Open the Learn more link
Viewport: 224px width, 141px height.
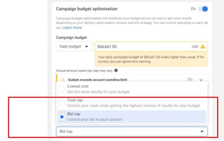[x=72, y=28]
